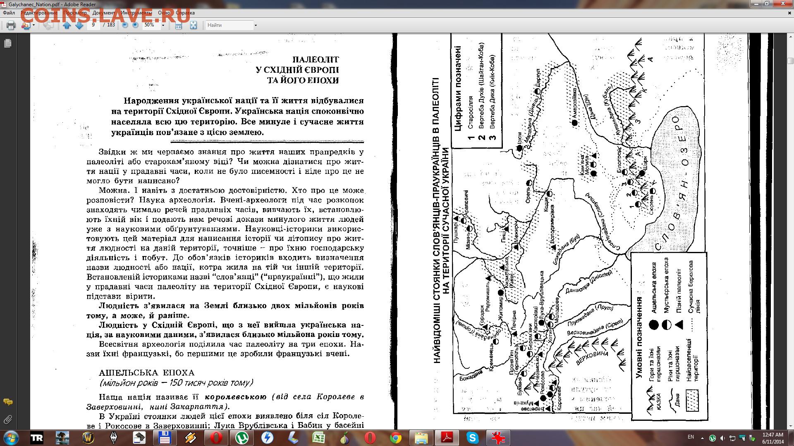Image resolution: width=794 pixels, height=446 pixels.
Task: Click the 50% zoom level field
Action: pyautogui.click(x=151, y=25)
